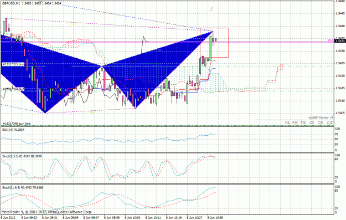Select the RSI(14) 70.2854 indicator label

point(13,130)
